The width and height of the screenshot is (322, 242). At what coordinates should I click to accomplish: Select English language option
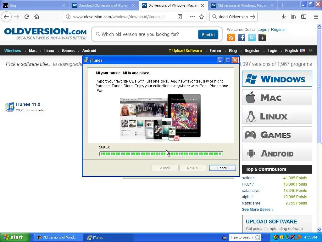[x=295, y=51]
